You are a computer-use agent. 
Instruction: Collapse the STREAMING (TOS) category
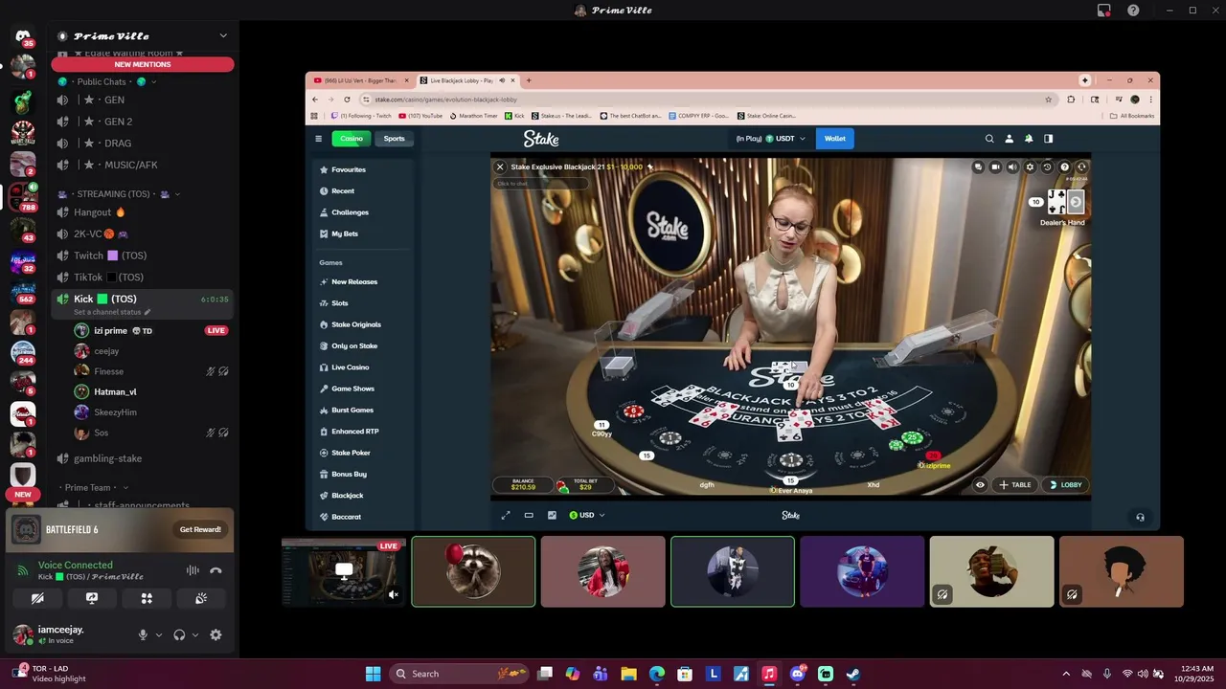(119, 193)
